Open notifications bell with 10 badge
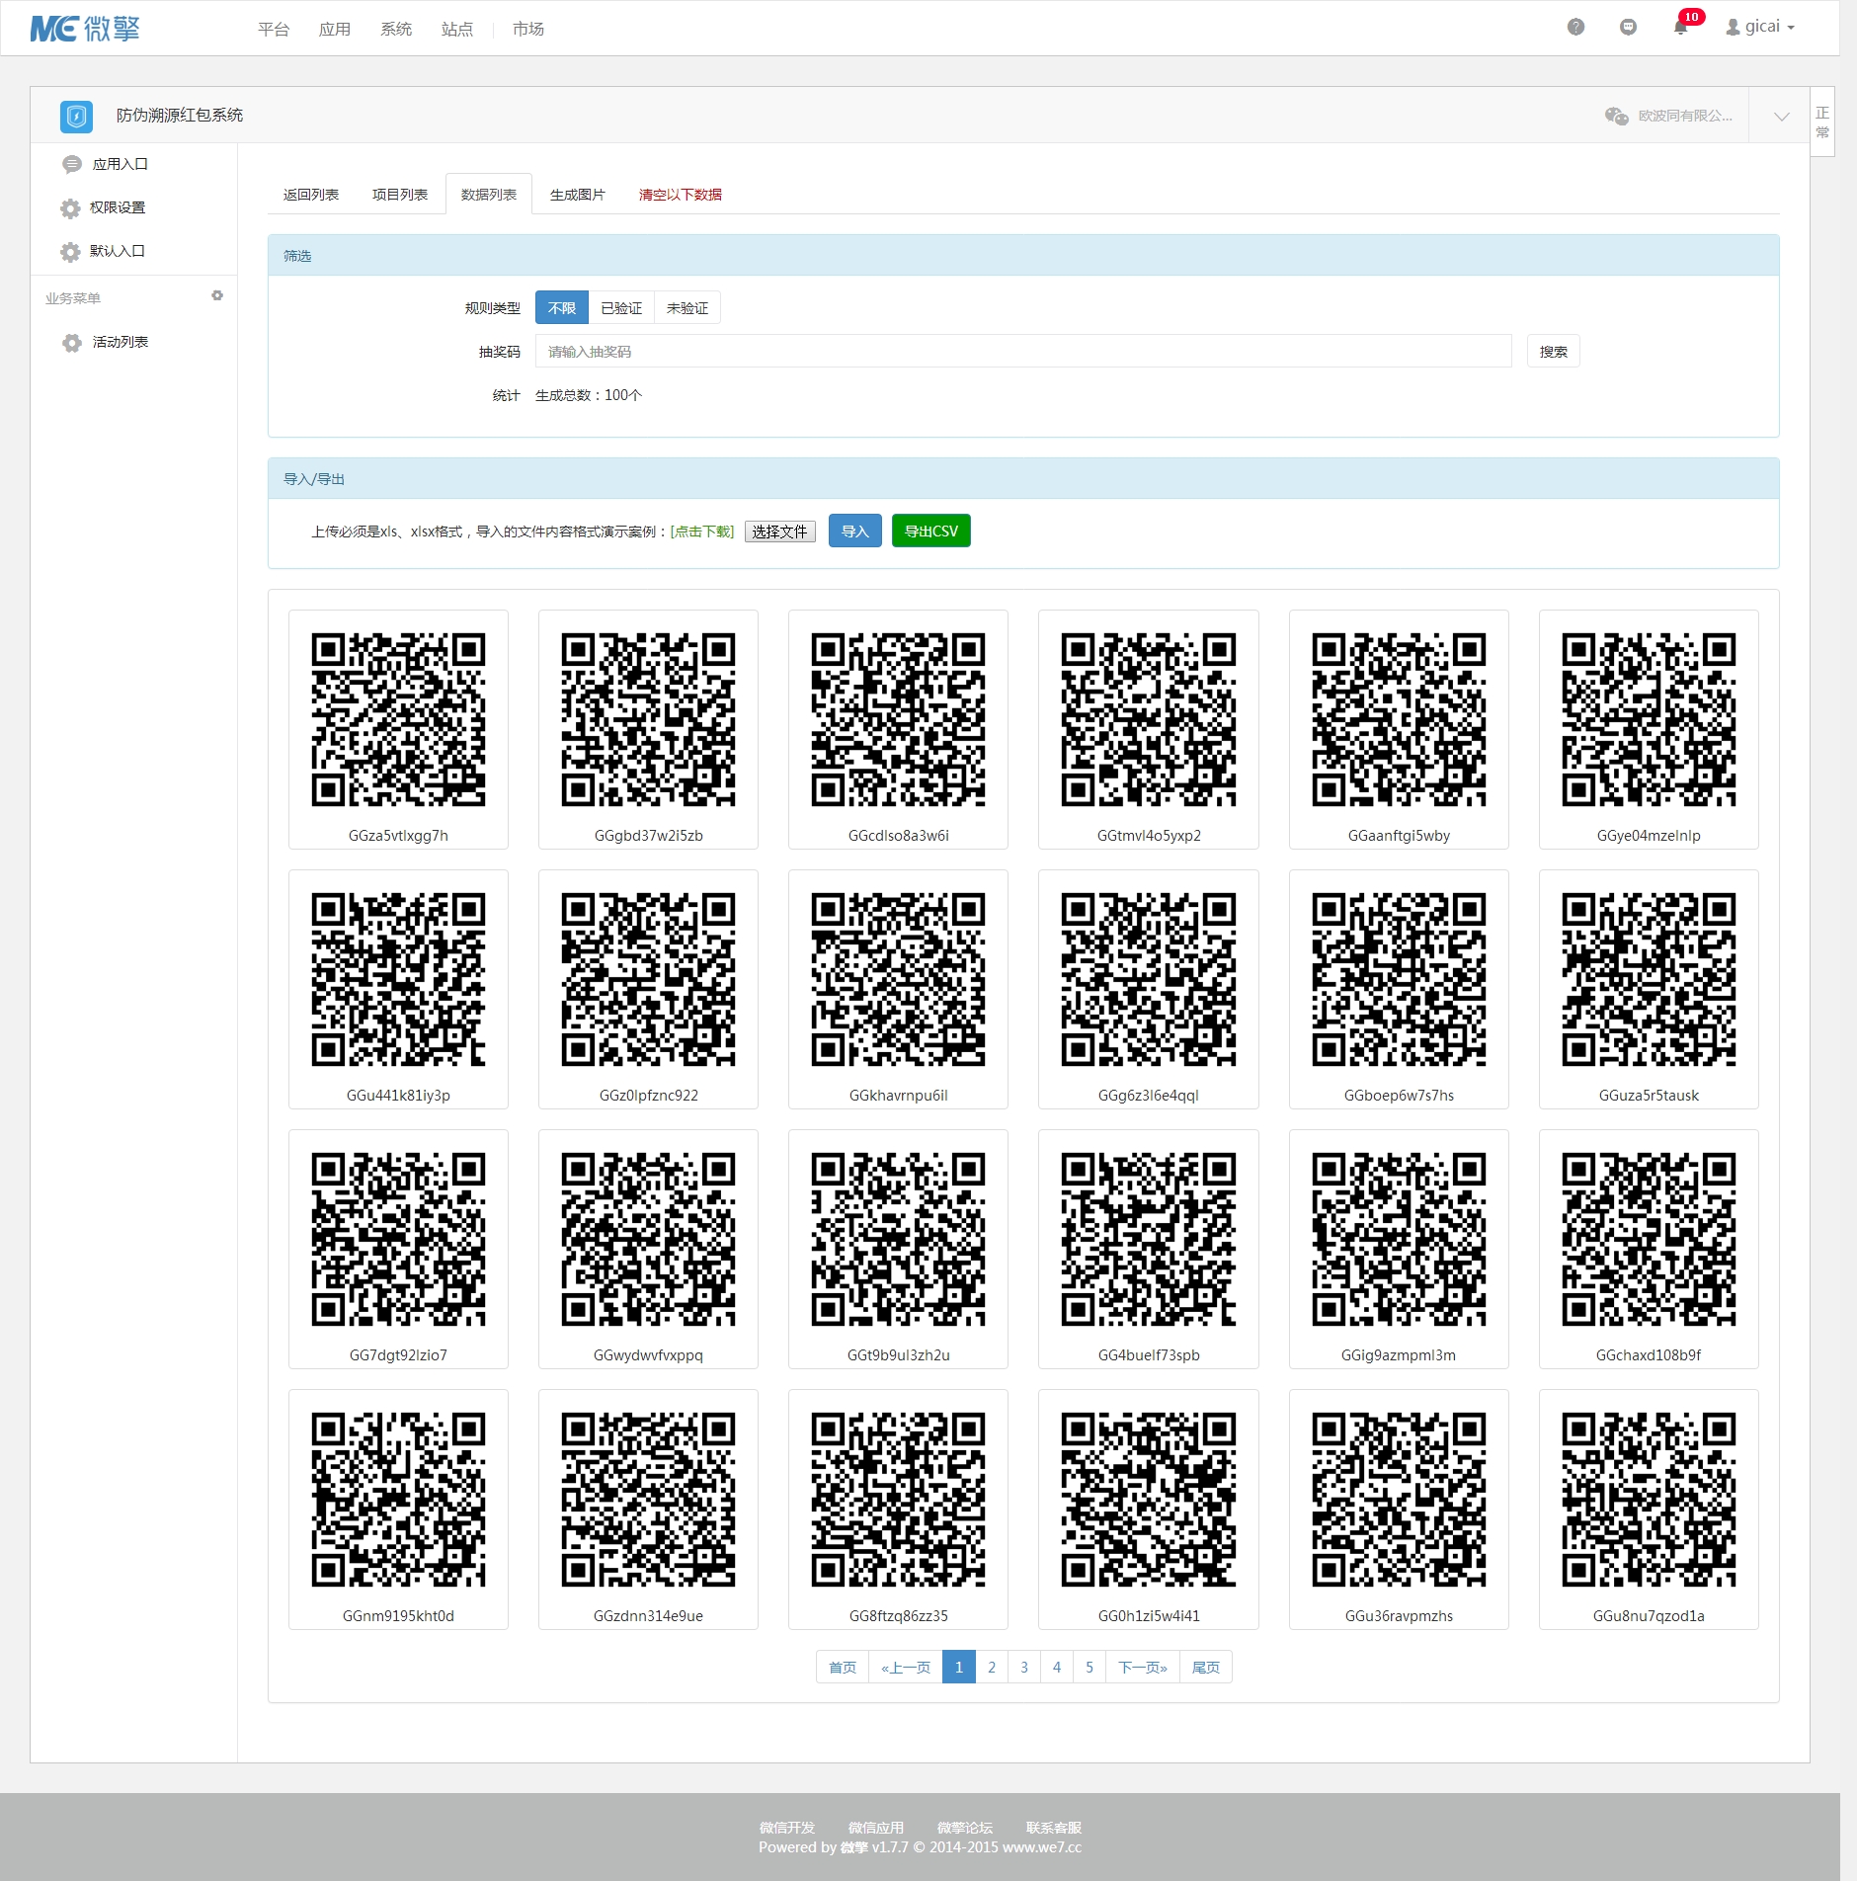Image resolution: width=1857 pixels, height=1881 pixels. tap(1682, 26)
